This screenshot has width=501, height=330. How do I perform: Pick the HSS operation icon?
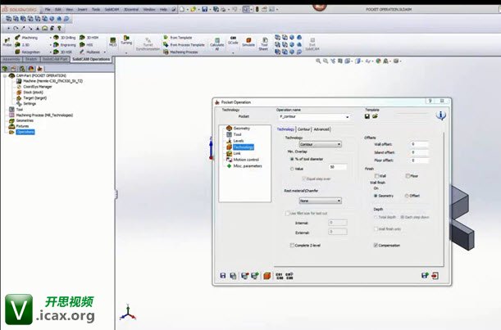(x=83, y=45)
